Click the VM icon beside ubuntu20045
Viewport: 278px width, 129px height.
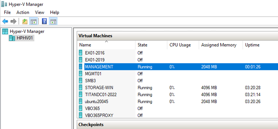pyautogui.click(x=81, y=102)
